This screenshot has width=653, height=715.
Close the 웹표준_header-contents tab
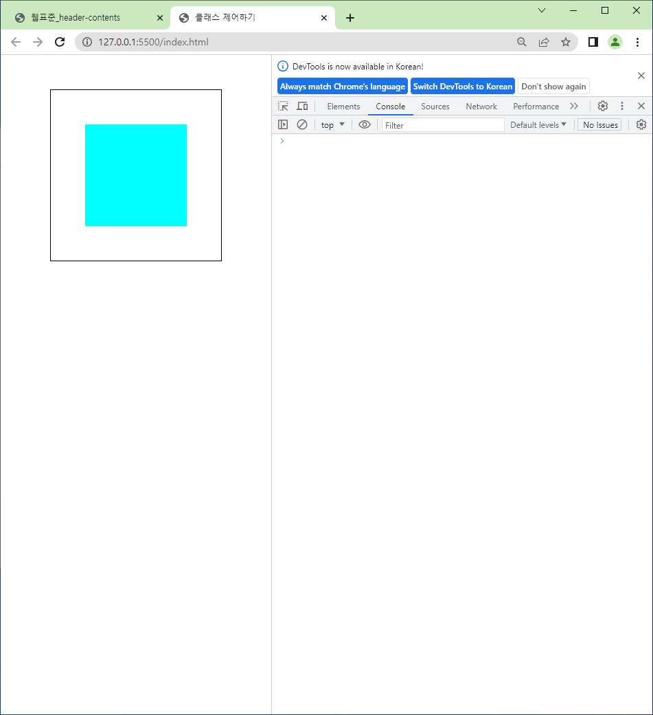click(160, 18)
